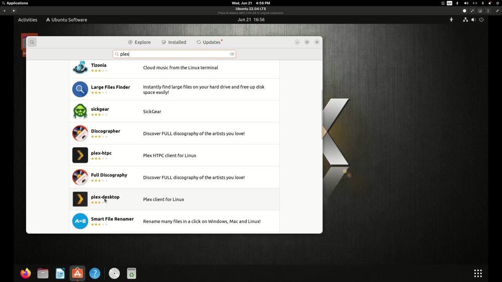Click the star rating under Tizonia
Screen dimensions: 502x282
(99, 71)
